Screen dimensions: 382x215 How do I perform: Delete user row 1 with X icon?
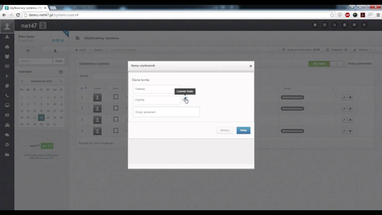coord(350,97)
